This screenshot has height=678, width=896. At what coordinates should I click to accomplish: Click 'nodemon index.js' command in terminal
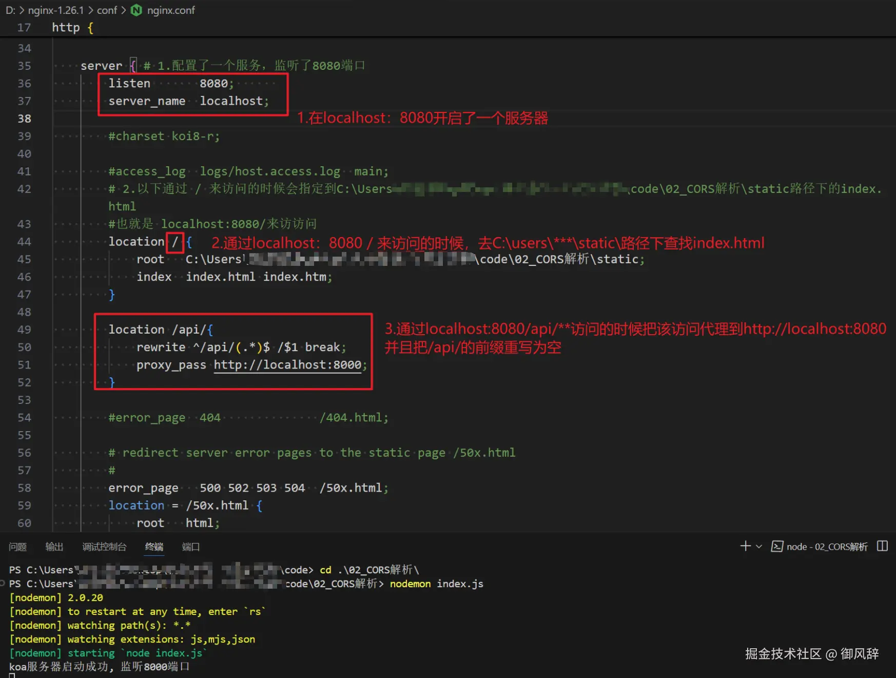[x=437, y=584]
